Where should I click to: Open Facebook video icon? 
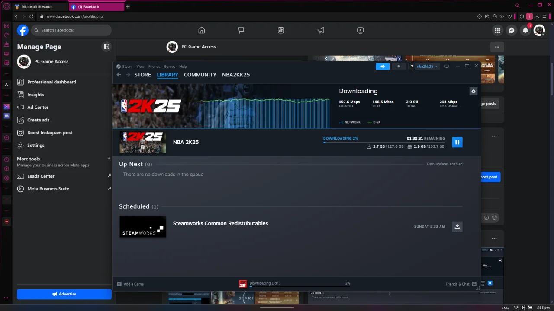coord(360,30)
